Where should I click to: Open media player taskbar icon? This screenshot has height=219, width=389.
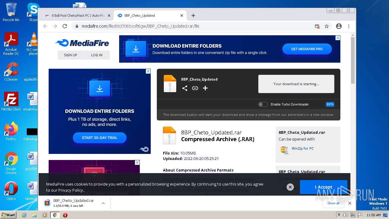click(x=45, y=215)
